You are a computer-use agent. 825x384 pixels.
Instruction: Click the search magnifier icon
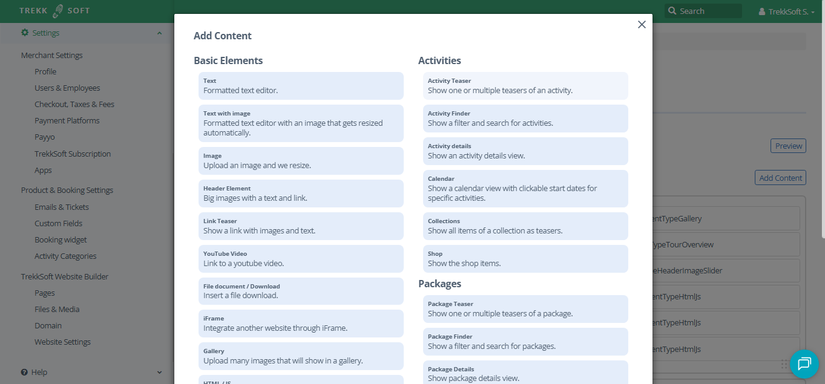point(672,11)
